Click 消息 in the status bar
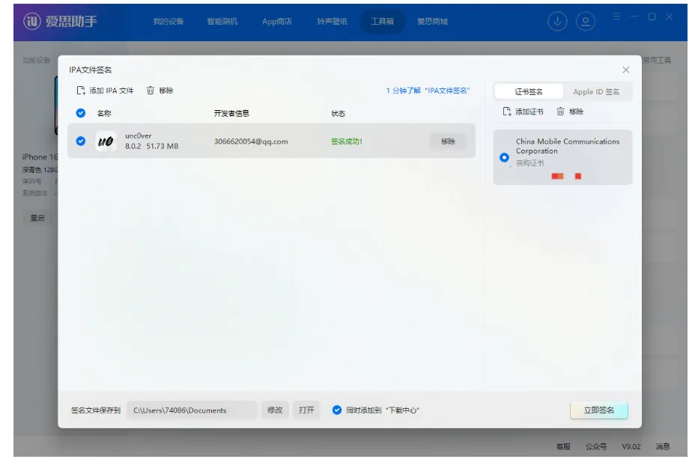 (x=663, y=446)
